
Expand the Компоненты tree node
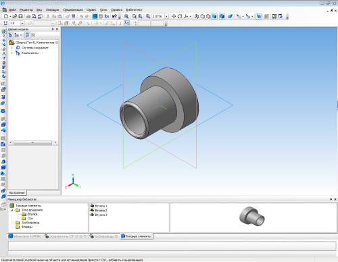click(12, 53)
